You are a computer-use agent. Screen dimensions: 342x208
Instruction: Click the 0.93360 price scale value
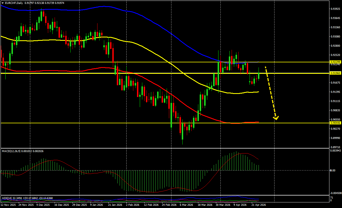click(335, 27)
